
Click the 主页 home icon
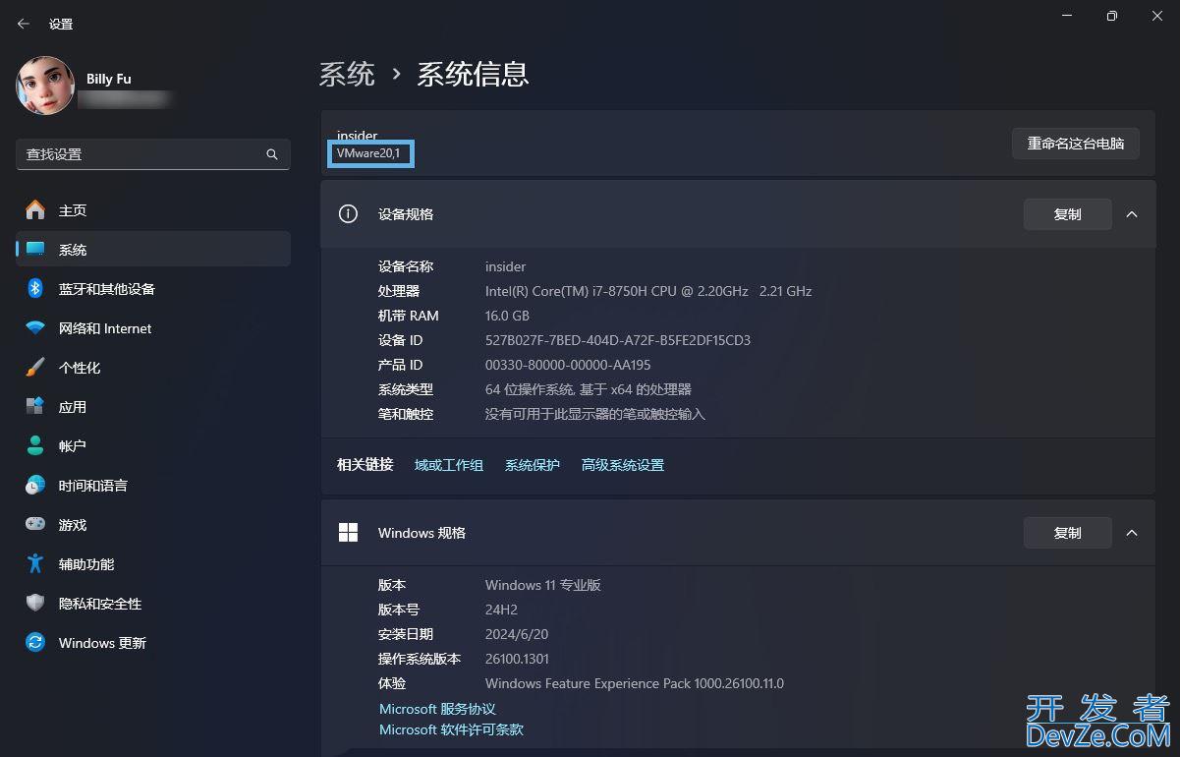35,209
